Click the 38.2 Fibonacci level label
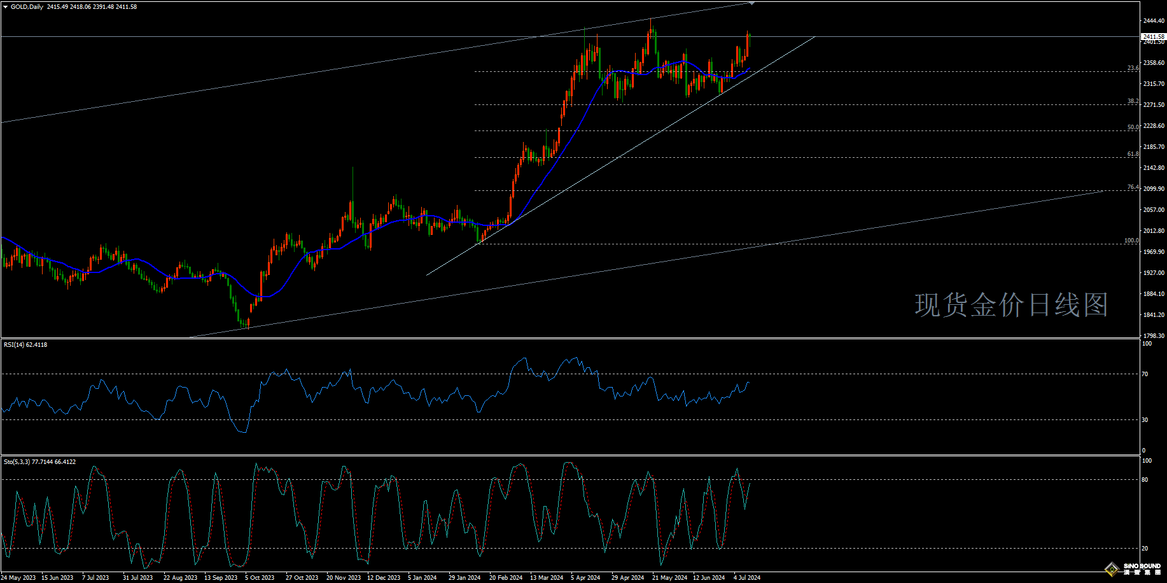 (1133, 101)
